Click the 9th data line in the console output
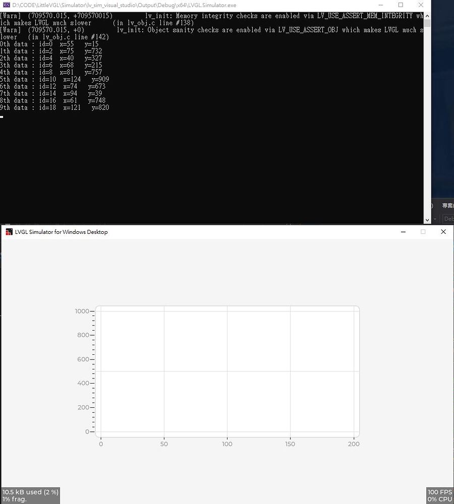This screenshot has width=454, height=504. [x=55, y=107]
